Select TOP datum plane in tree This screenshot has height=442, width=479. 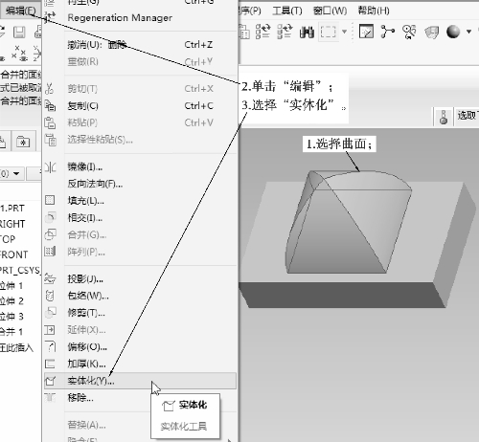point(8,239)
